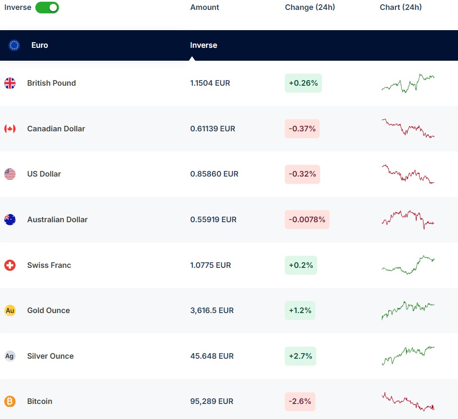The image size is (458, 419).
Task: Click the Gold Ounce Au icon
Action: [10, 310]
